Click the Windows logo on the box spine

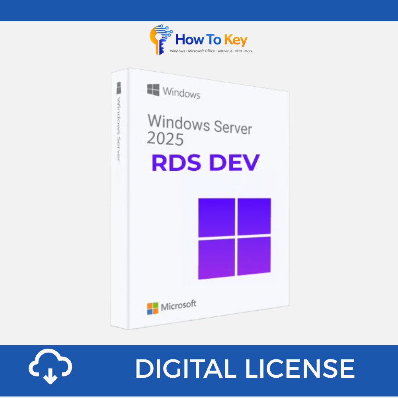point(119,88)
